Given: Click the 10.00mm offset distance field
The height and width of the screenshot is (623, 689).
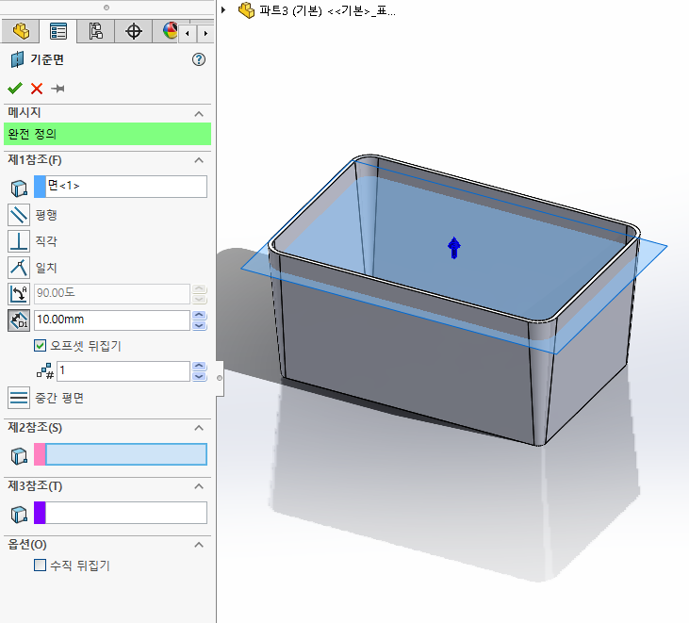Looking at the screenshot, I should coord(112,320).
